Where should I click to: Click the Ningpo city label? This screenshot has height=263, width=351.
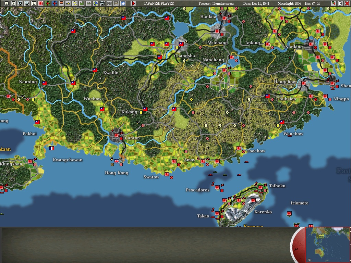[341, 99]
